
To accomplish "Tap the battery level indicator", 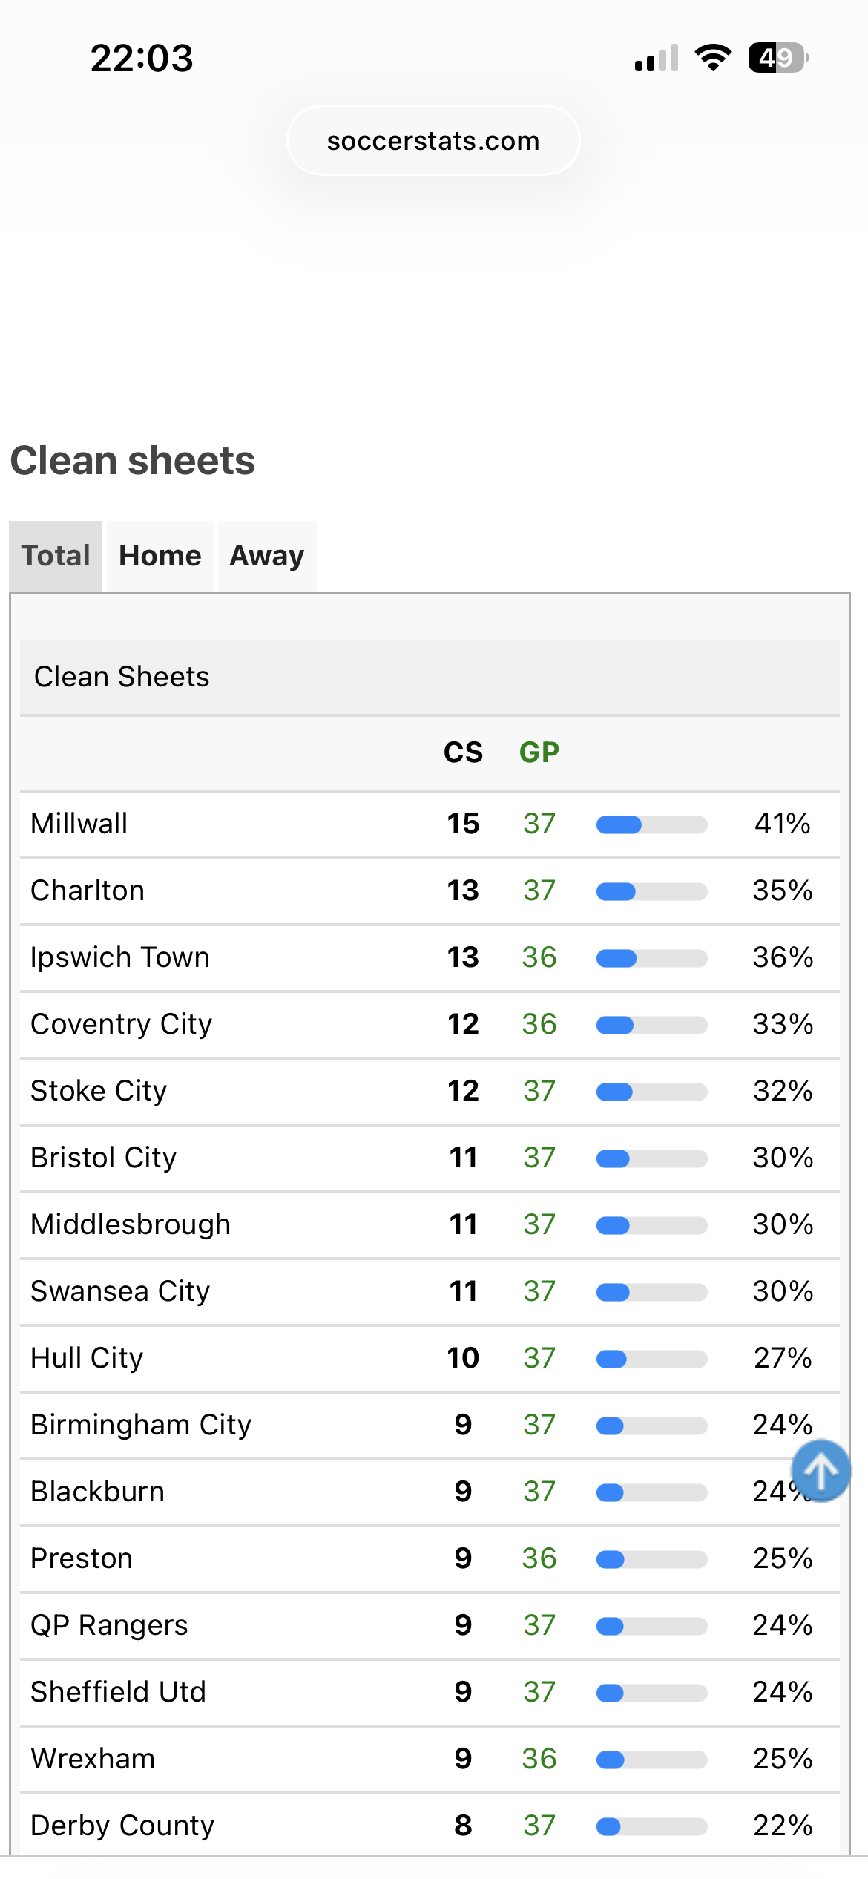I will pos(778,58).
